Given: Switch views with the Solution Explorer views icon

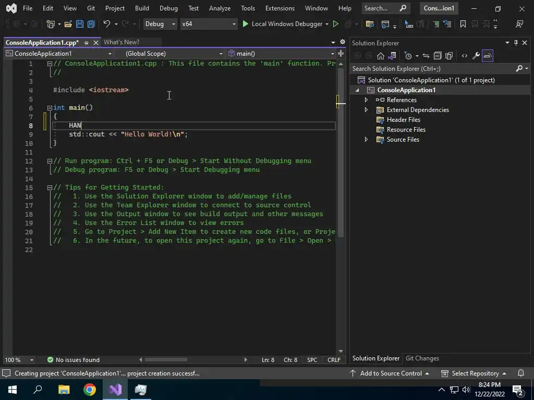Looking at the screenshot, I should 392,56.
